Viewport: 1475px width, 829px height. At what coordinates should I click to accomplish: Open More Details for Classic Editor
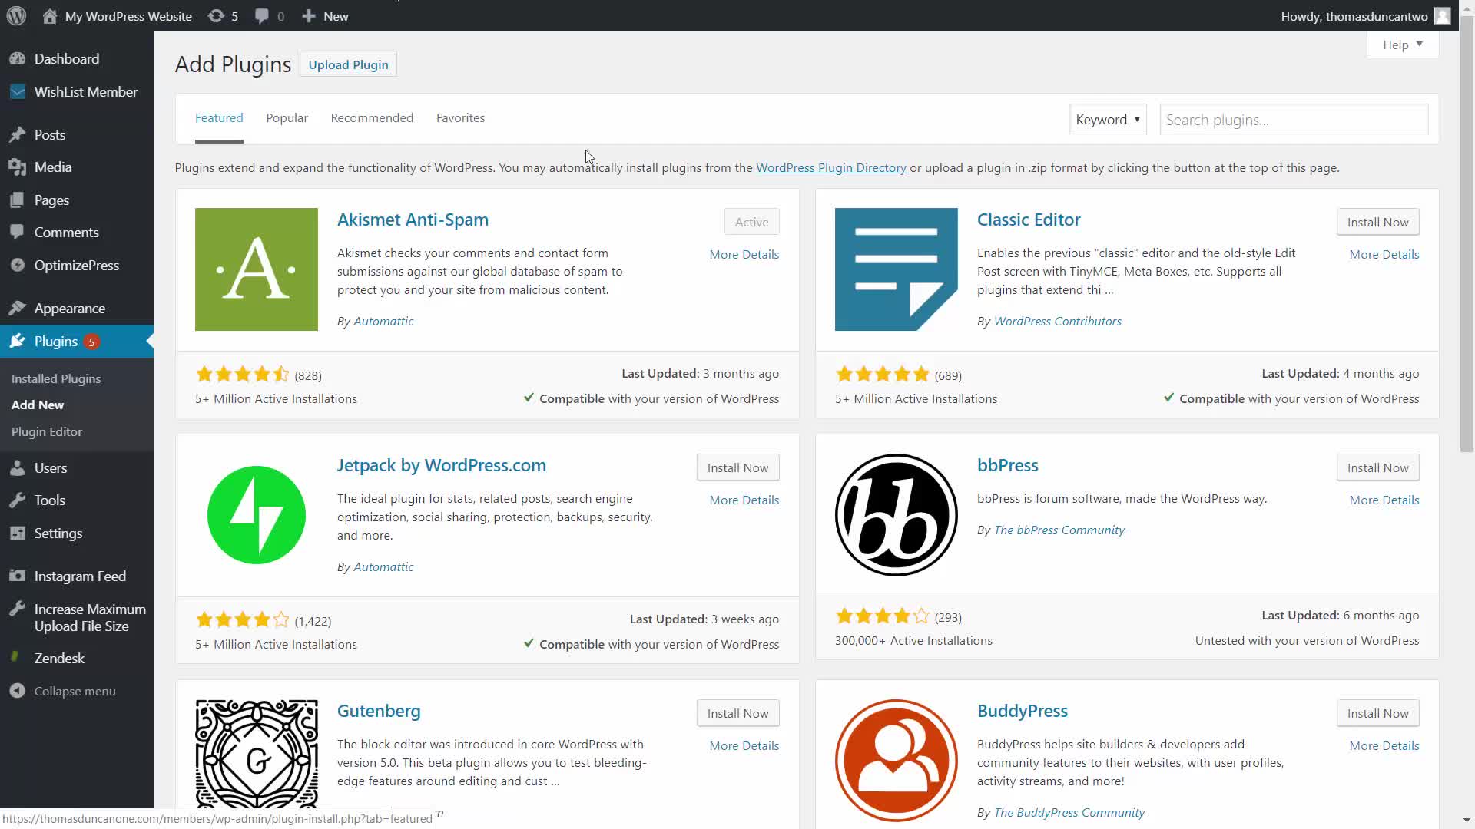click(x=1384, y=255)
